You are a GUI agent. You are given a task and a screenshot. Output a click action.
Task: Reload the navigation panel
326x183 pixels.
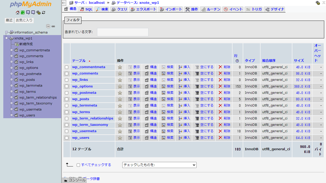click(x=44, y=12)
